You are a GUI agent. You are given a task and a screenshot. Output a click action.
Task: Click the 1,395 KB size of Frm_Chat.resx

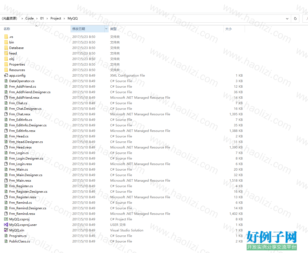pyautogui.click(x=236, y=114)
